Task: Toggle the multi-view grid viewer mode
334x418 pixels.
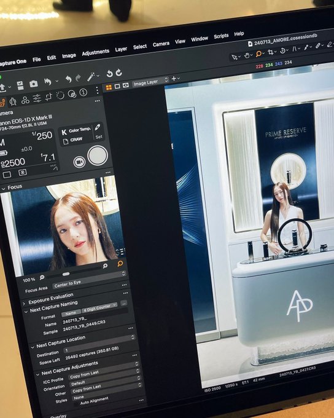Action: [109, 88]
